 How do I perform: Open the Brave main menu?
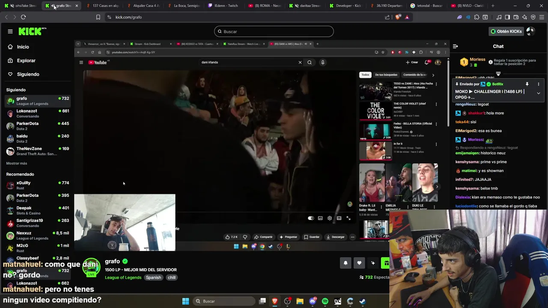tap(542, 17)
